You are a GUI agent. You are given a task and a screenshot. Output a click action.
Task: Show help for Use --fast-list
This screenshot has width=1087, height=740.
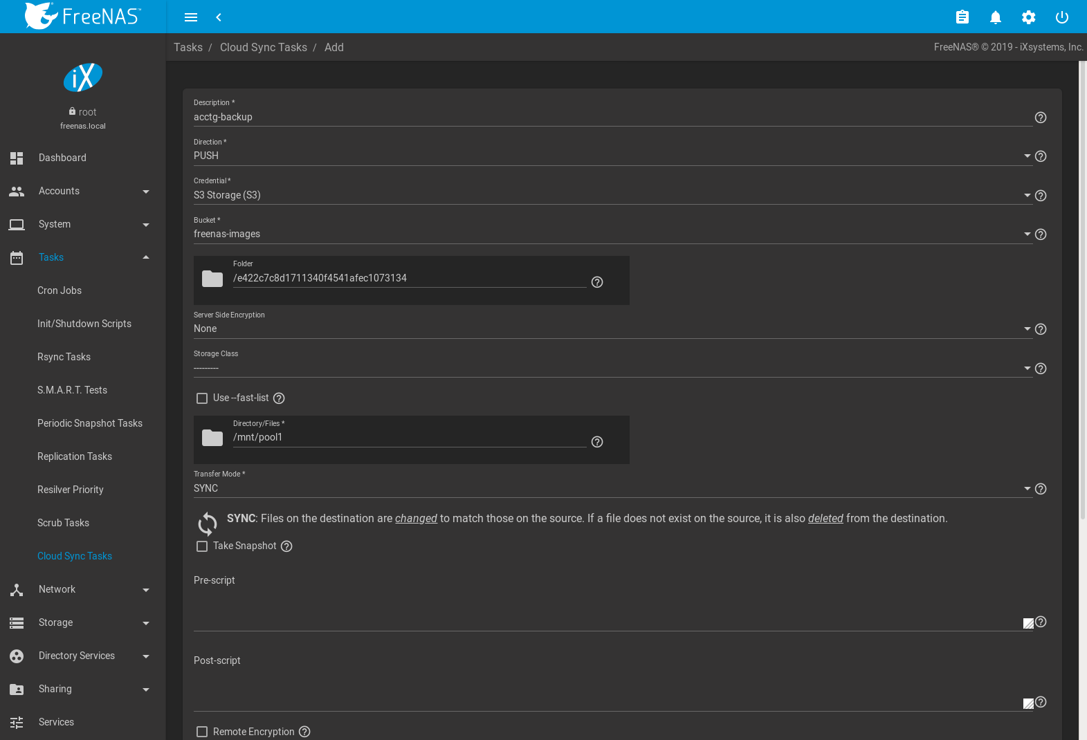(x=279, y=398)
